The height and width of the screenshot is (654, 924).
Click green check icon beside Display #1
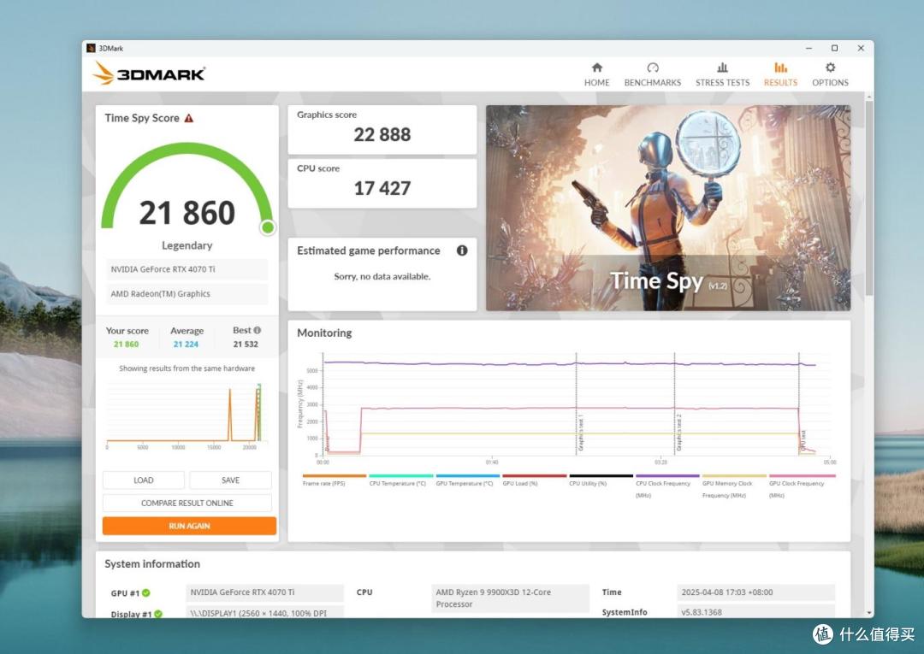click(x=158, y=614)
